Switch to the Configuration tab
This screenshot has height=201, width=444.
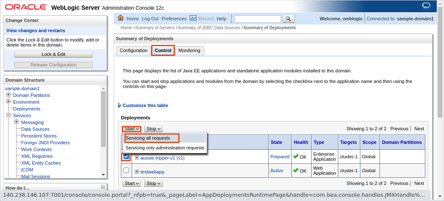134,50
